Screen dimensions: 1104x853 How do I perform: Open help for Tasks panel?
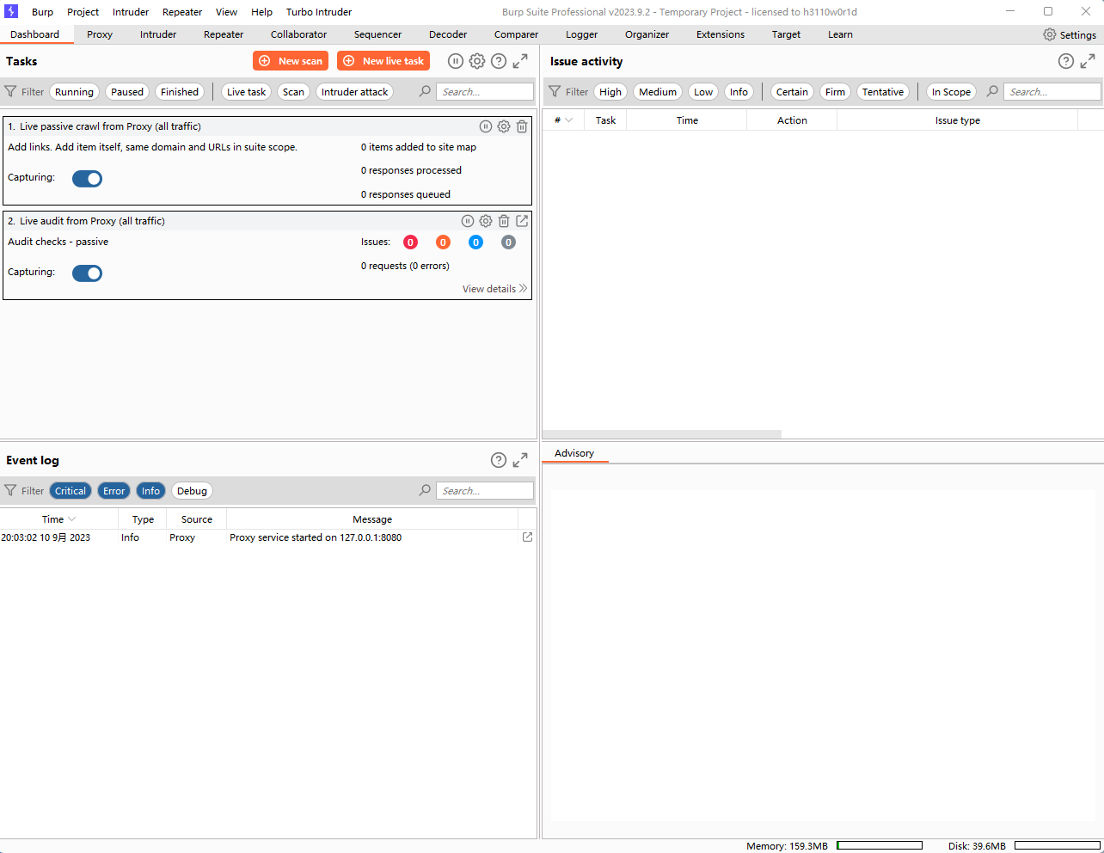click(x=499, y=61)
